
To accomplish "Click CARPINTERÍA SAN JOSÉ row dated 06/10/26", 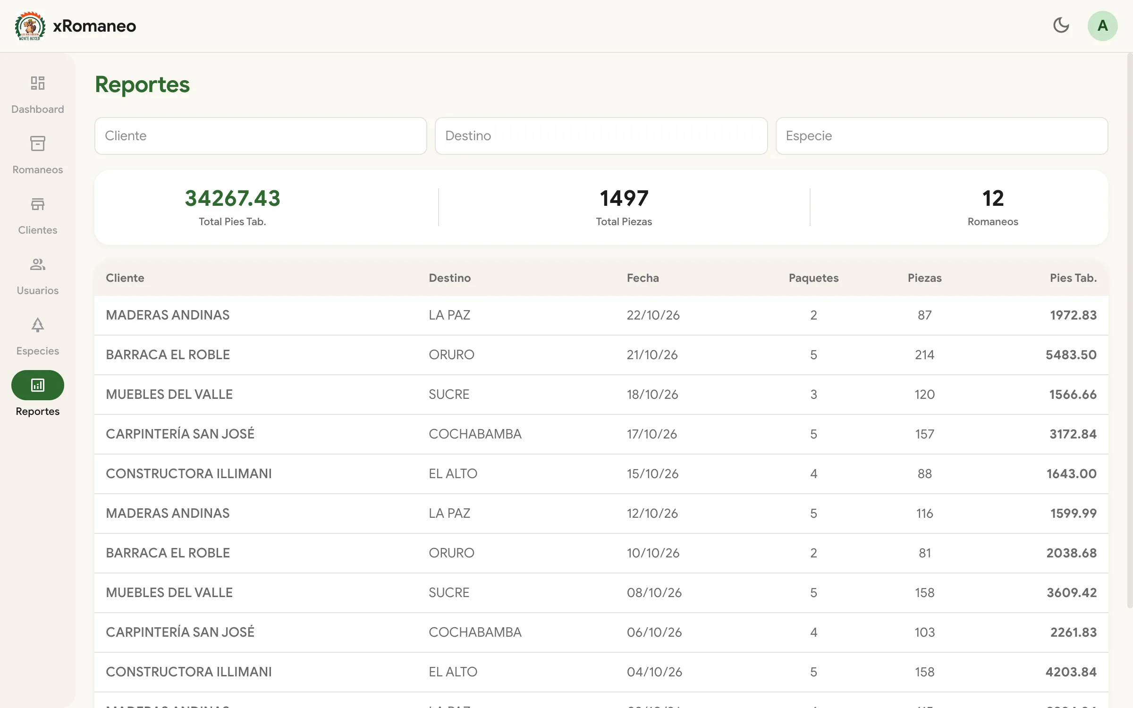I will click(601, 632).
